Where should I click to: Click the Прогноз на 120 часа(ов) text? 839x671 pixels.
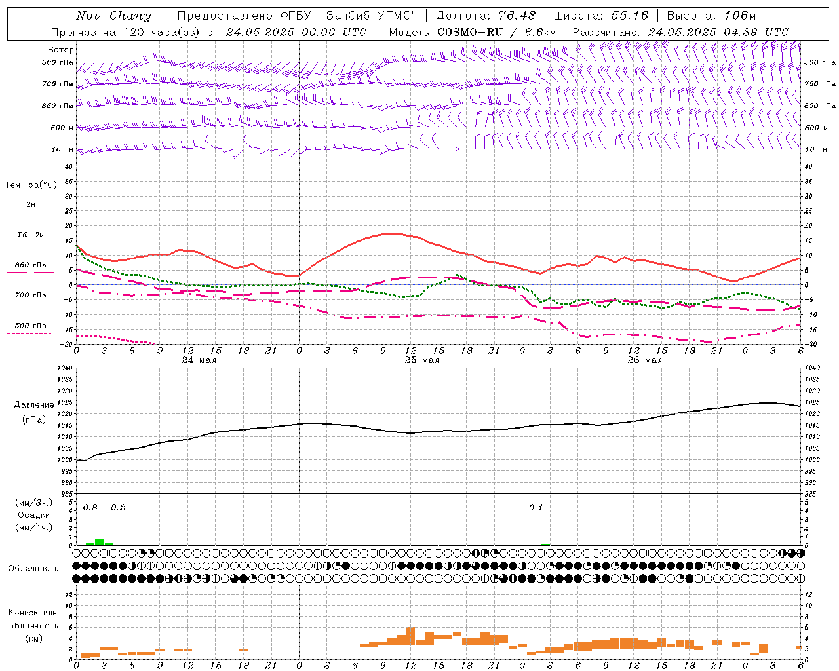[x=125, y=32]
